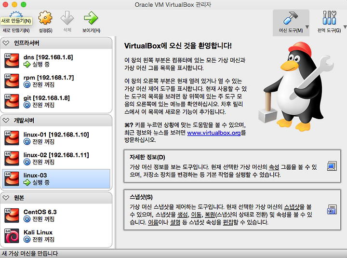
Task: Click the linux-02 VM OS icon
Action: pyautogui.click(x=12, y=158)
